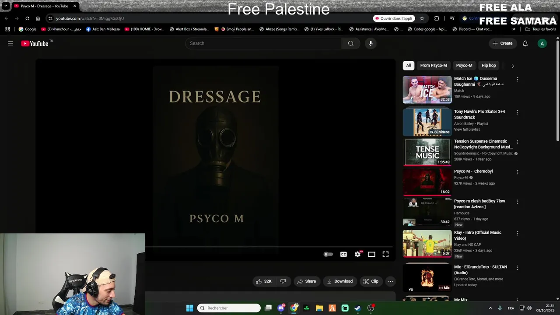Click the Download button

(x=339, y=281)
